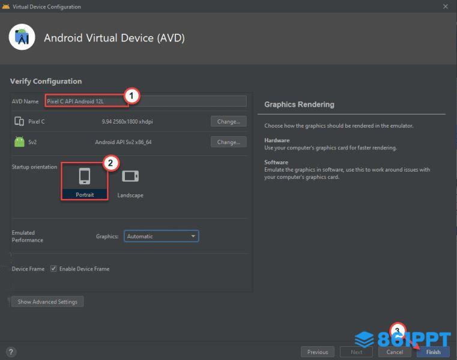This screenshot has height=360, width=457.
Task: Click the title bar Android icon
Action: pos(6,7)
